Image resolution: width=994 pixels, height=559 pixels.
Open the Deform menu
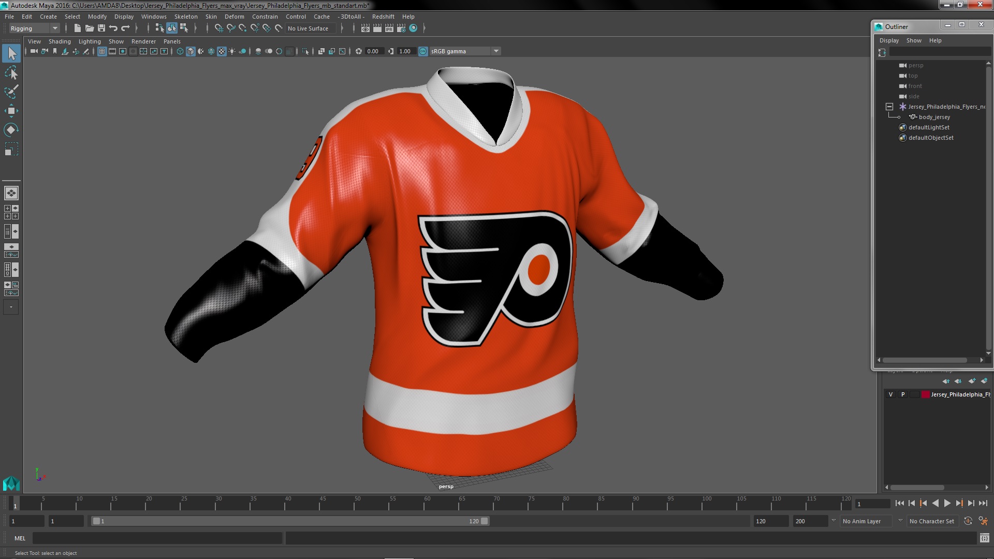[x=234, y=17]
